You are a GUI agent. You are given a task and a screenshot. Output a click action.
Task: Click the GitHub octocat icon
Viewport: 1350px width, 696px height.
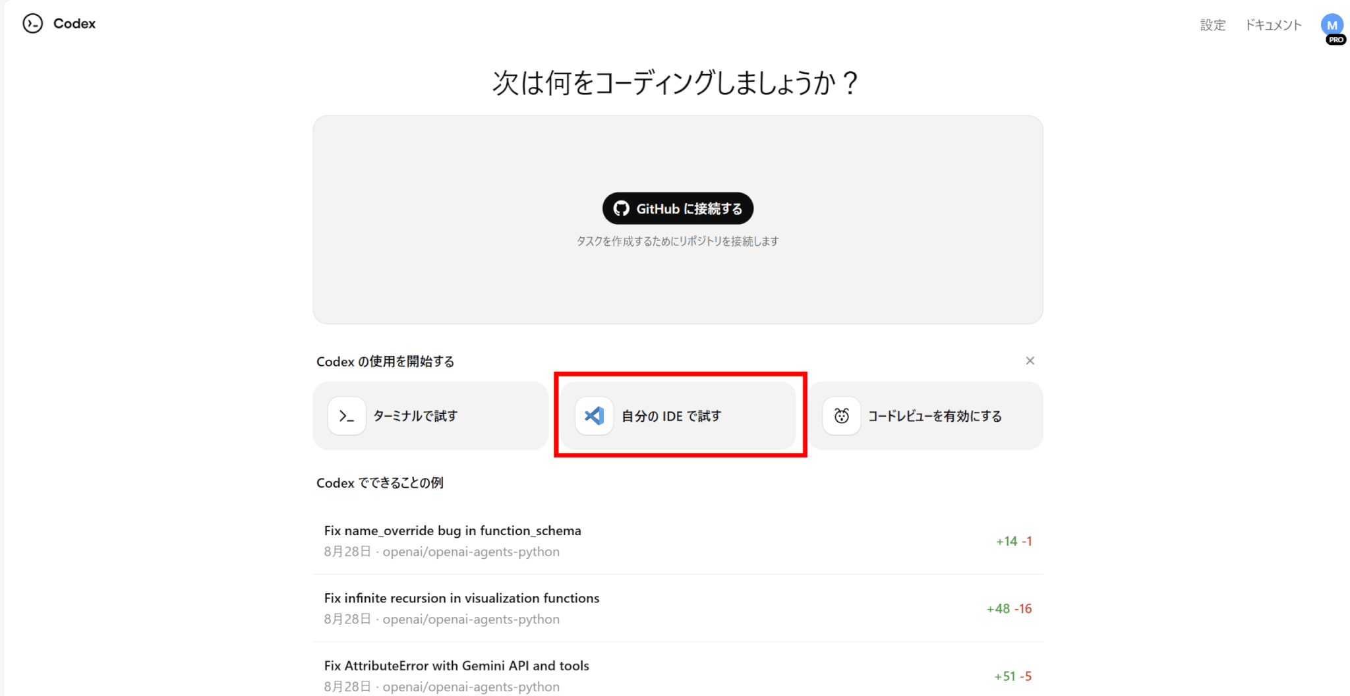pyautogui.click(x=621, y=209)
